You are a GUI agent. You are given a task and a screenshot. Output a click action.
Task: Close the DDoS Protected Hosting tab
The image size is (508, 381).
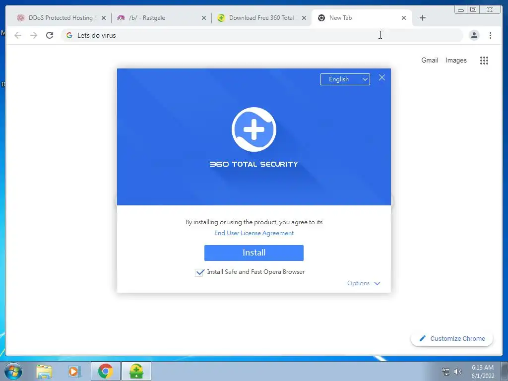click(104, 18)
